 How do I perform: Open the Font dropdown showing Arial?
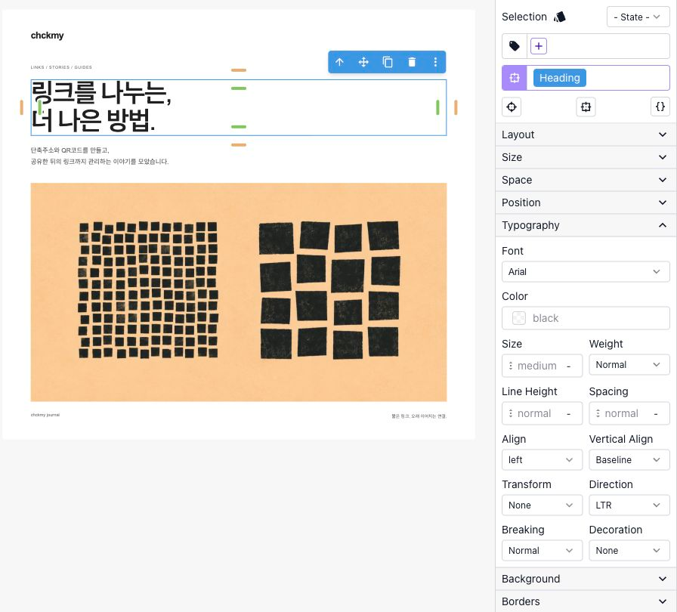586,271
